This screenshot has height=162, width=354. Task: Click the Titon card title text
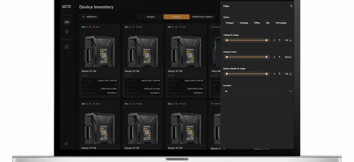coord(216,71)
